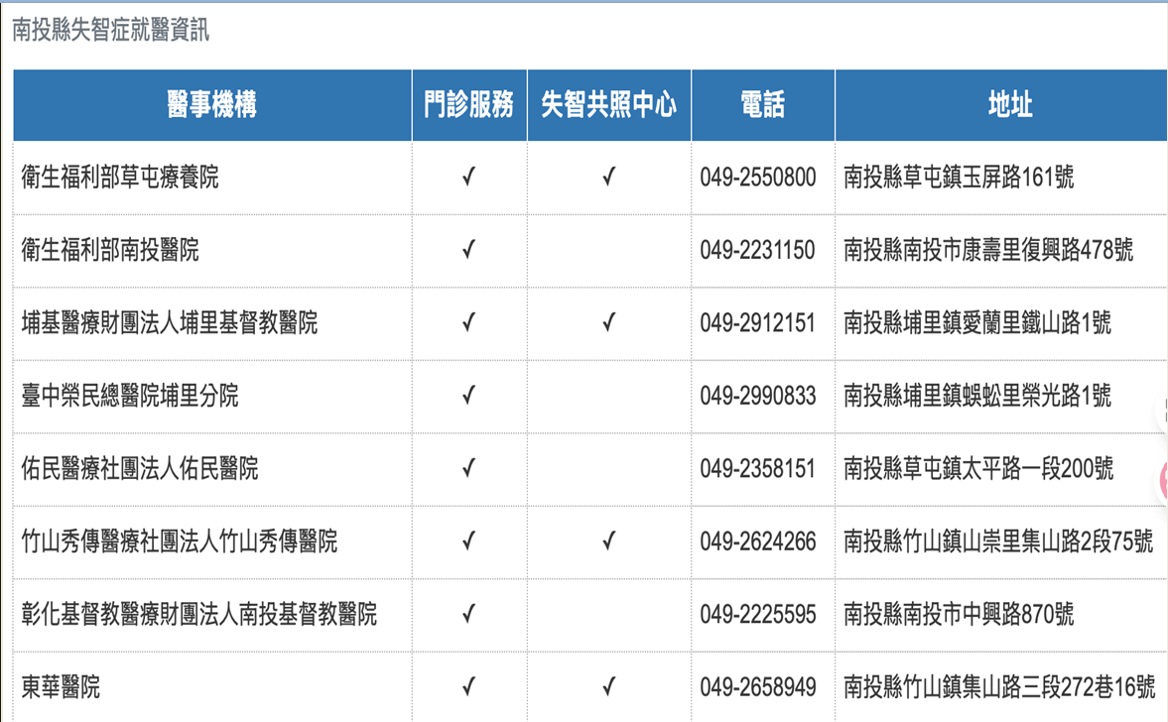1168x722 pixels.
Task: Click 門診服務 checkmark for 竹山秀傳醫院
Action: click(x=468, y=541)
